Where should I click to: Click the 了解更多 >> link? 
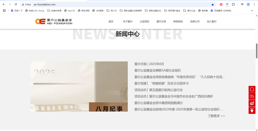coord(216,116)
